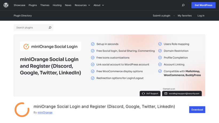Open the miniOrange author link

[x=45, y=112]
